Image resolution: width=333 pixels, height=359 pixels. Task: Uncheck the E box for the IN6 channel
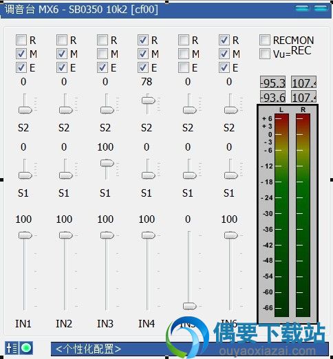coord(224,67)
